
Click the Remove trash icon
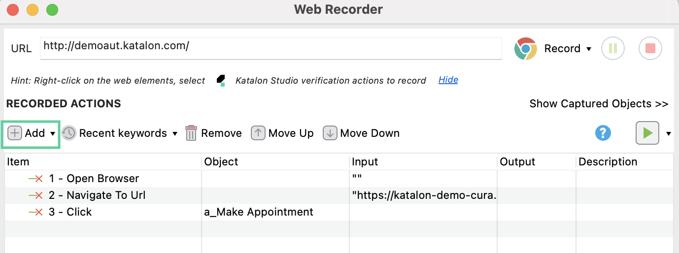191,133
